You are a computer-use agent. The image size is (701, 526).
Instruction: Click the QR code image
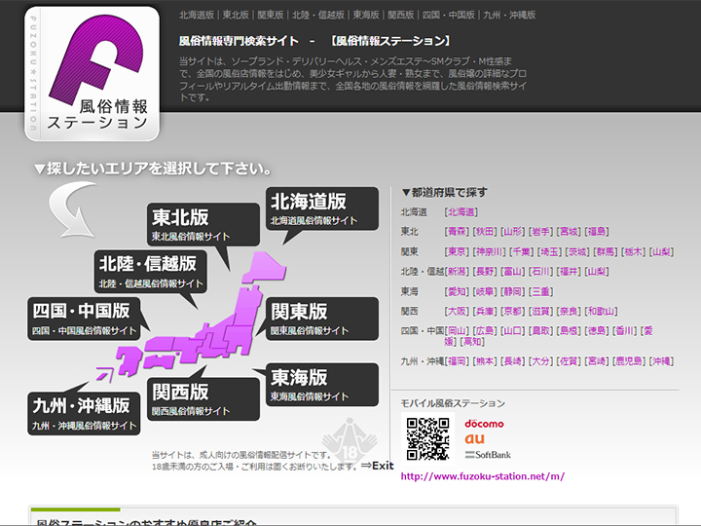[x=427, y=437]
